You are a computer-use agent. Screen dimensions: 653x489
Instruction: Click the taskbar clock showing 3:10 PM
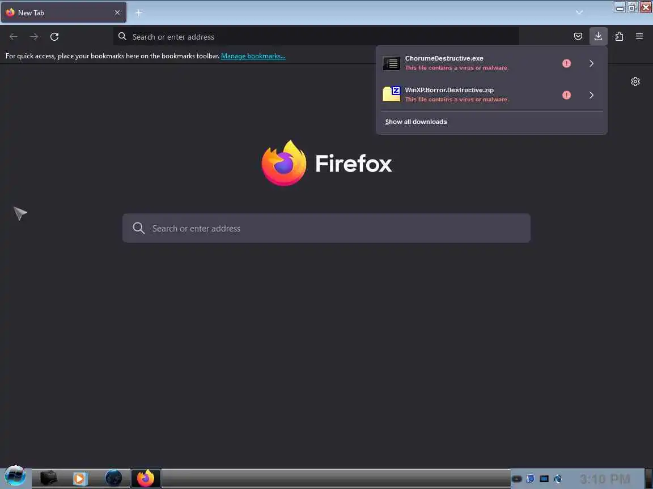605,479
